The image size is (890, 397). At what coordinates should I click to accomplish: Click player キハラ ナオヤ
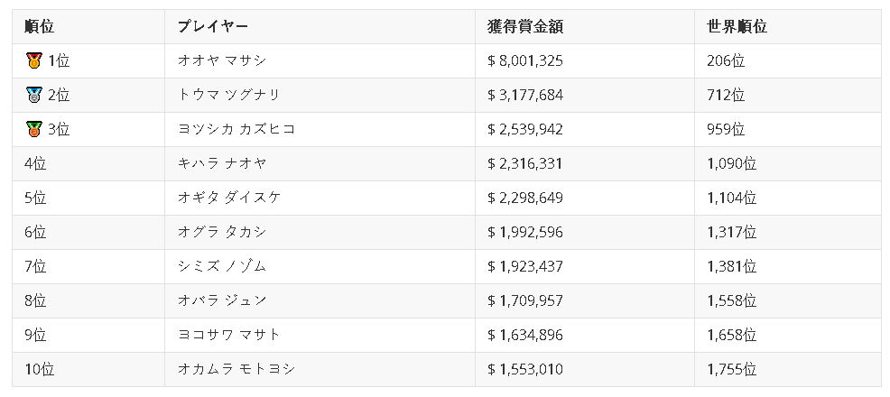[x=222, y=164]
